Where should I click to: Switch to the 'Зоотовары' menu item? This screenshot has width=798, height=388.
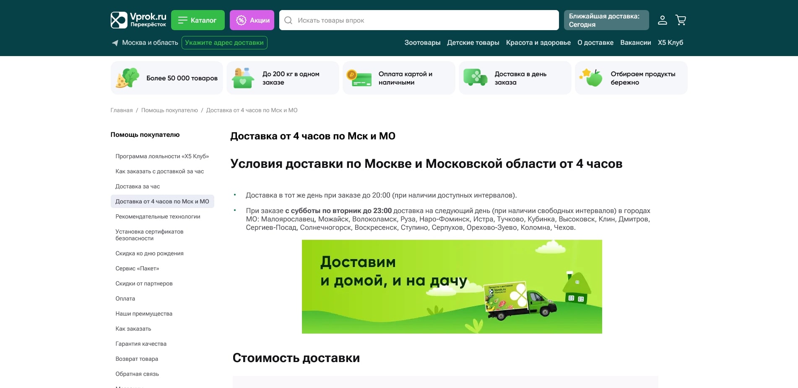[x=422, y=43]
